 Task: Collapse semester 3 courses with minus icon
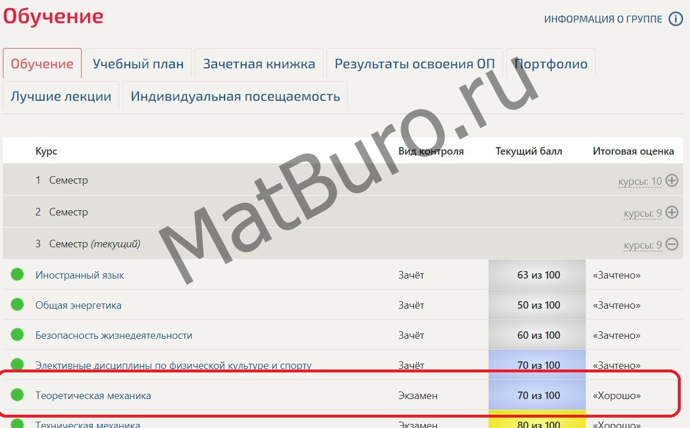tap(671, 244)
